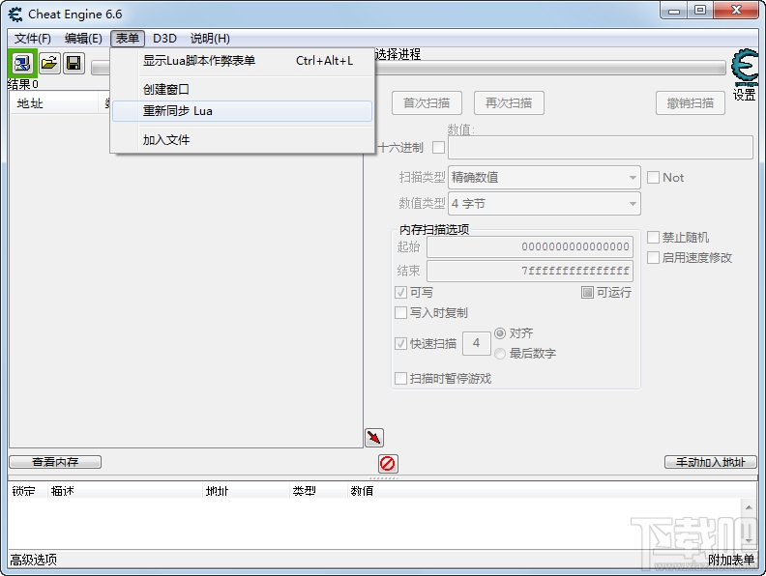Screen dimensions: 766x576
Task: Click the 锁定 column header
Action: [28, 491]
